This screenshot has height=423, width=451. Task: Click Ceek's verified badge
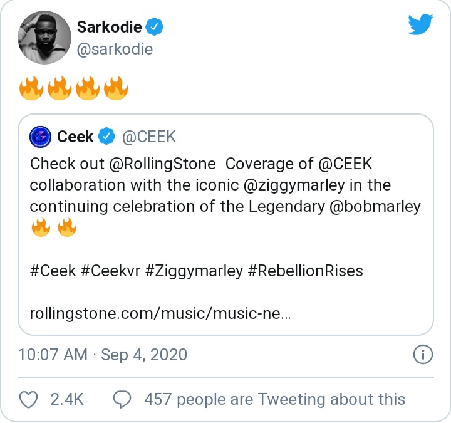[108, 136]
